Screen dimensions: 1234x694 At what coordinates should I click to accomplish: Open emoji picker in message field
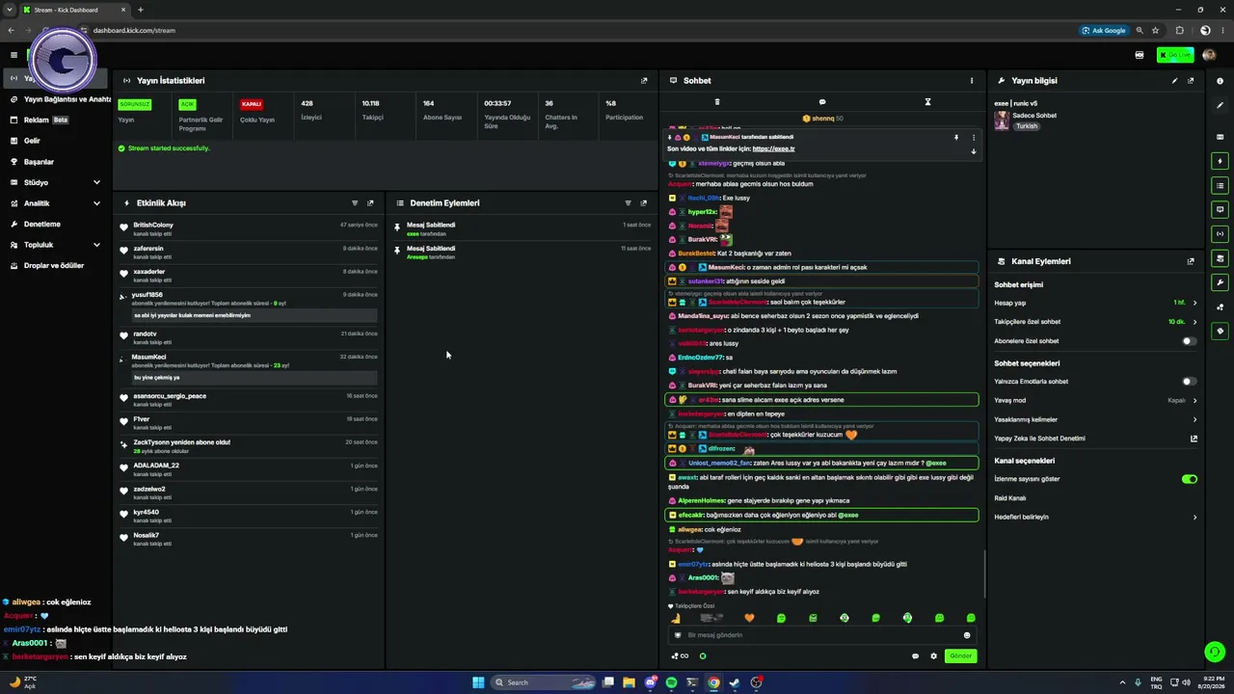967,635
